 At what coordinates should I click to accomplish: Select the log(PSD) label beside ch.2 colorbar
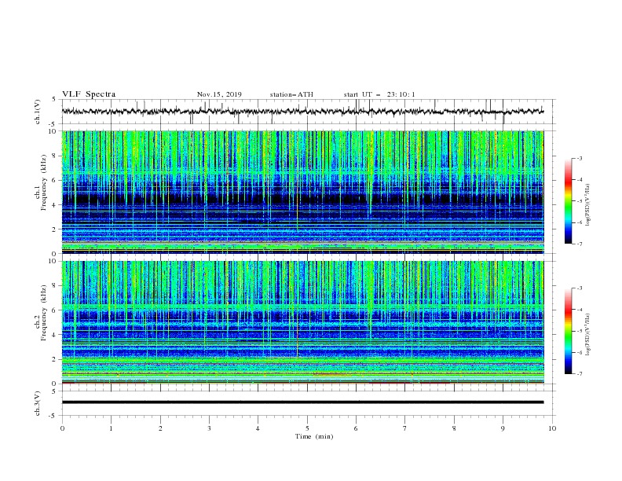tap(588, 334)
